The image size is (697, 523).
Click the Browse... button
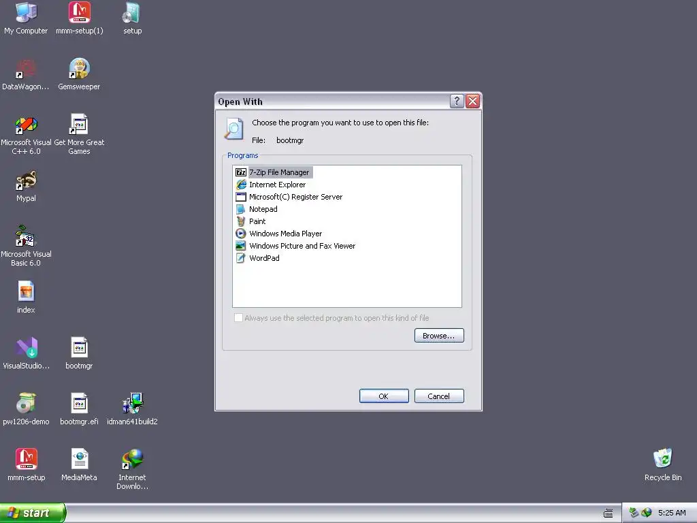pos(439,335)
